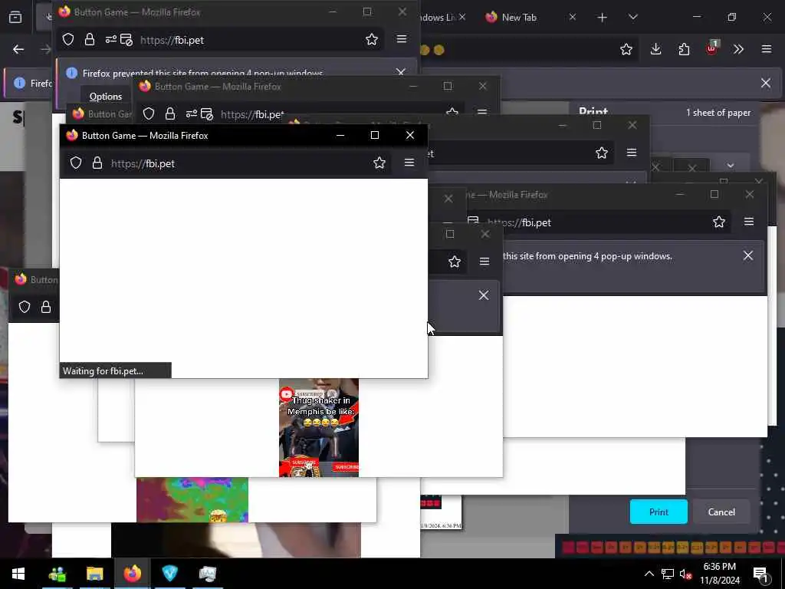Viewport: 785px width, 589px height.
Task: Open the main browser window's hamburger menu
Action: [766, 49]
